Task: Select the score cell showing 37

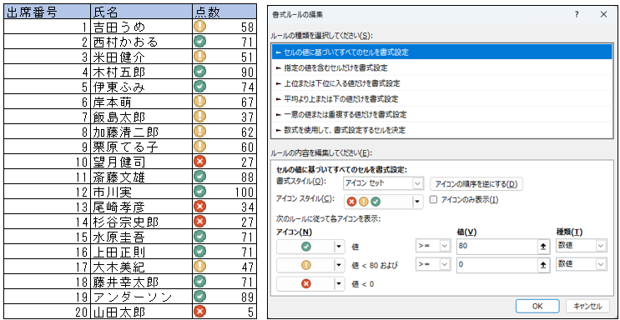Action: [x=224, y=117]
